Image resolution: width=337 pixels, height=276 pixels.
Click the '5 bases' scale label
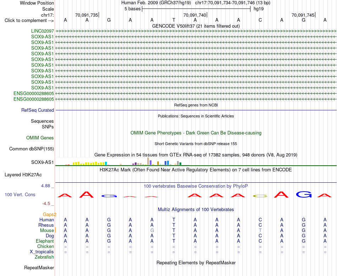[132, 9]
